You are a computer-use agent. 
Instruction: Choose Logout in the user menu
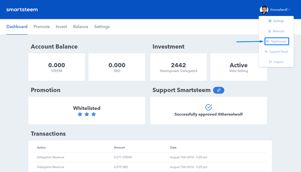pyautogui.click(x=276, y=62)
